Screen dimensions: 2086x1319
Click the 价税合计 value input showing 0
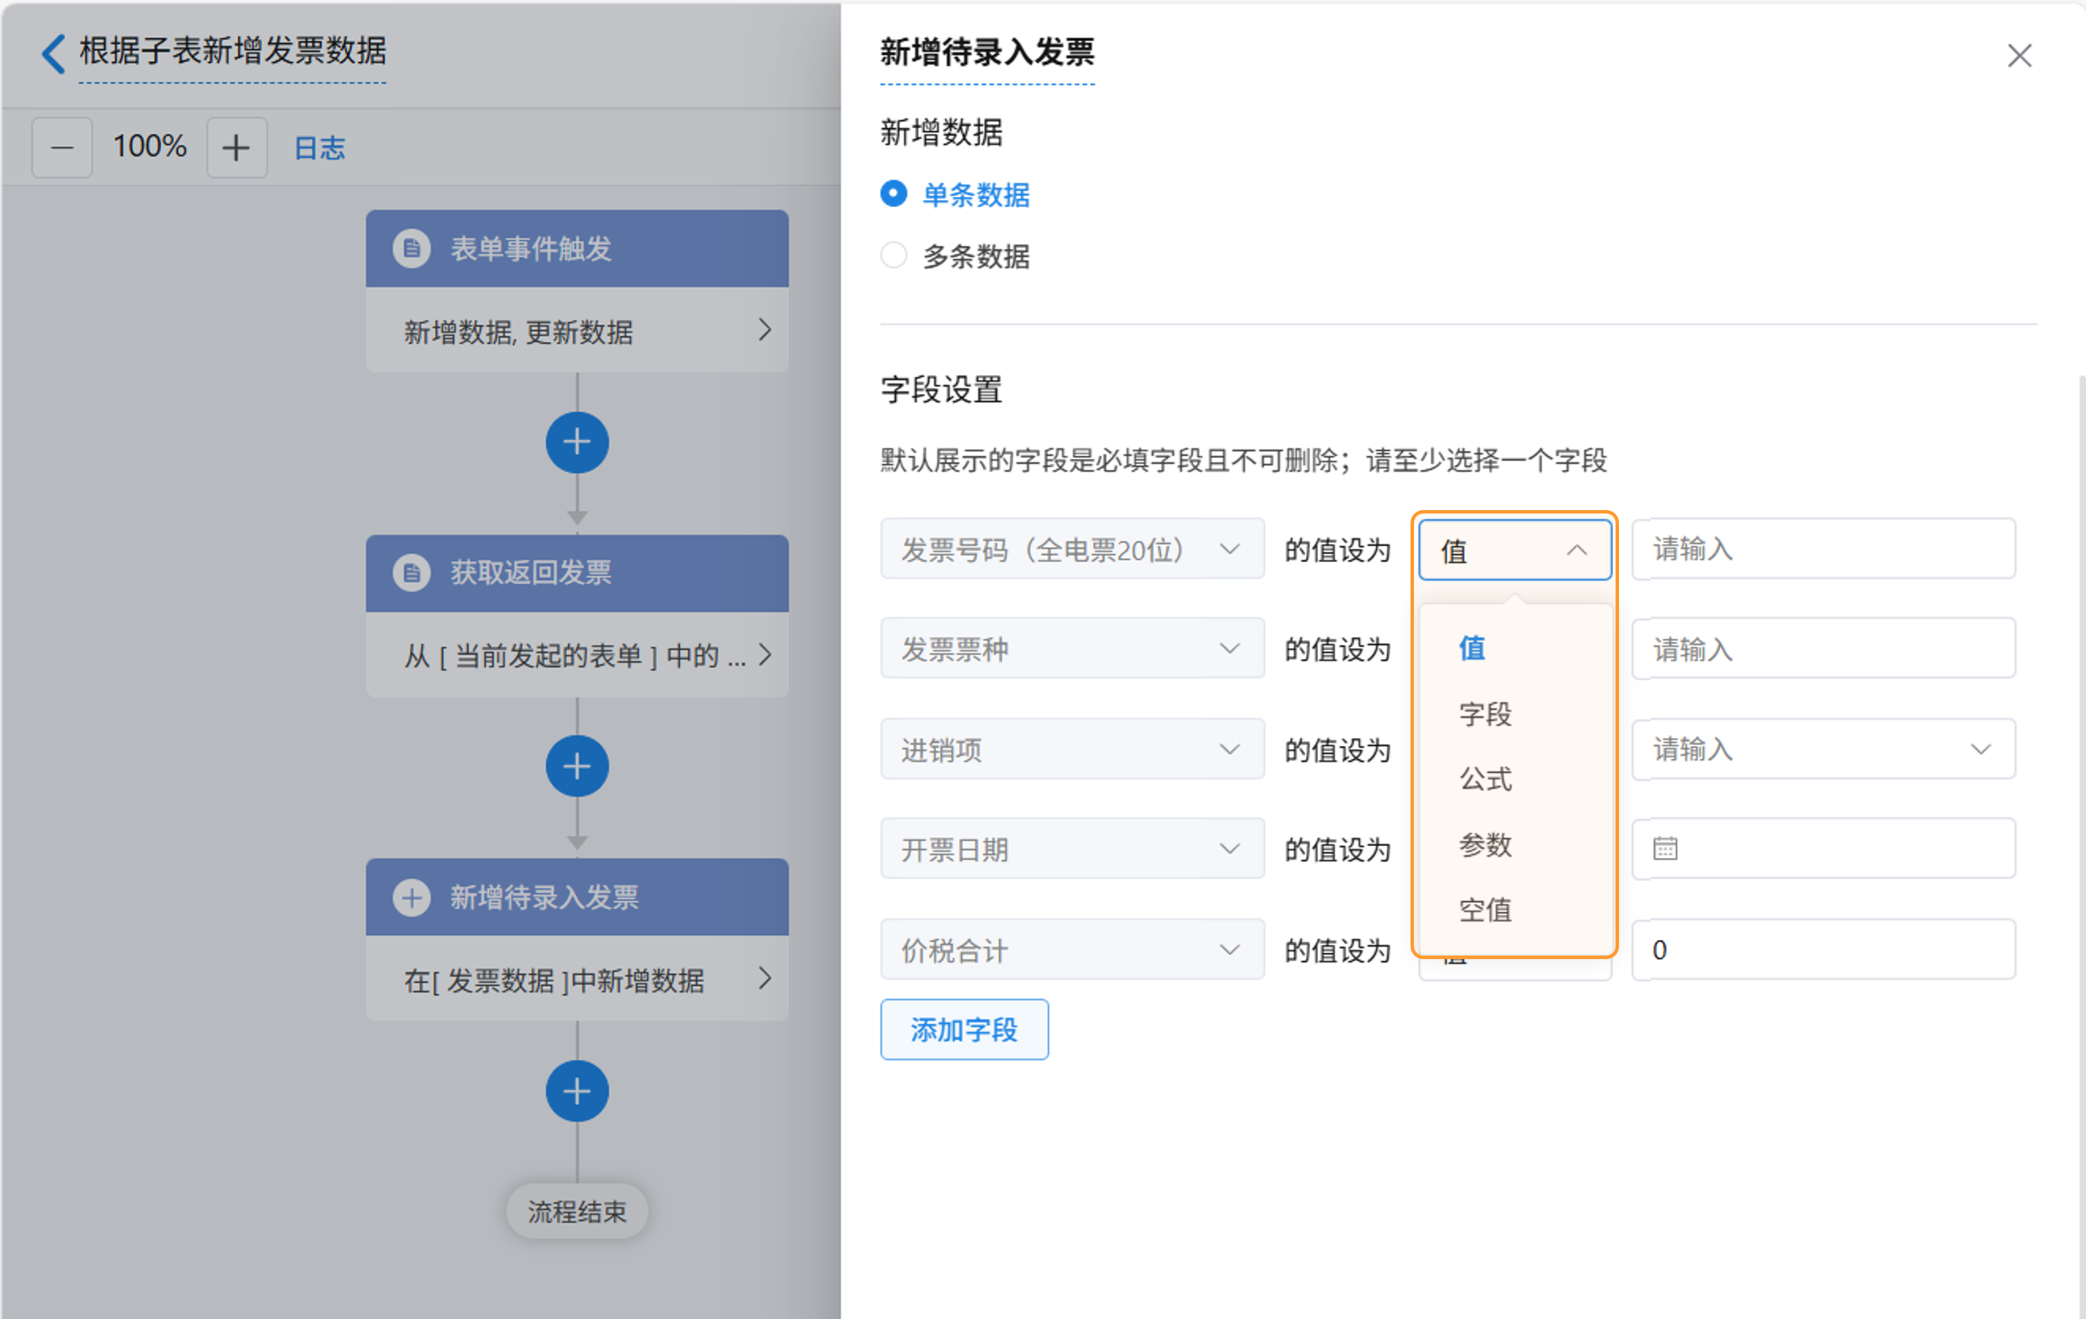1823,950
